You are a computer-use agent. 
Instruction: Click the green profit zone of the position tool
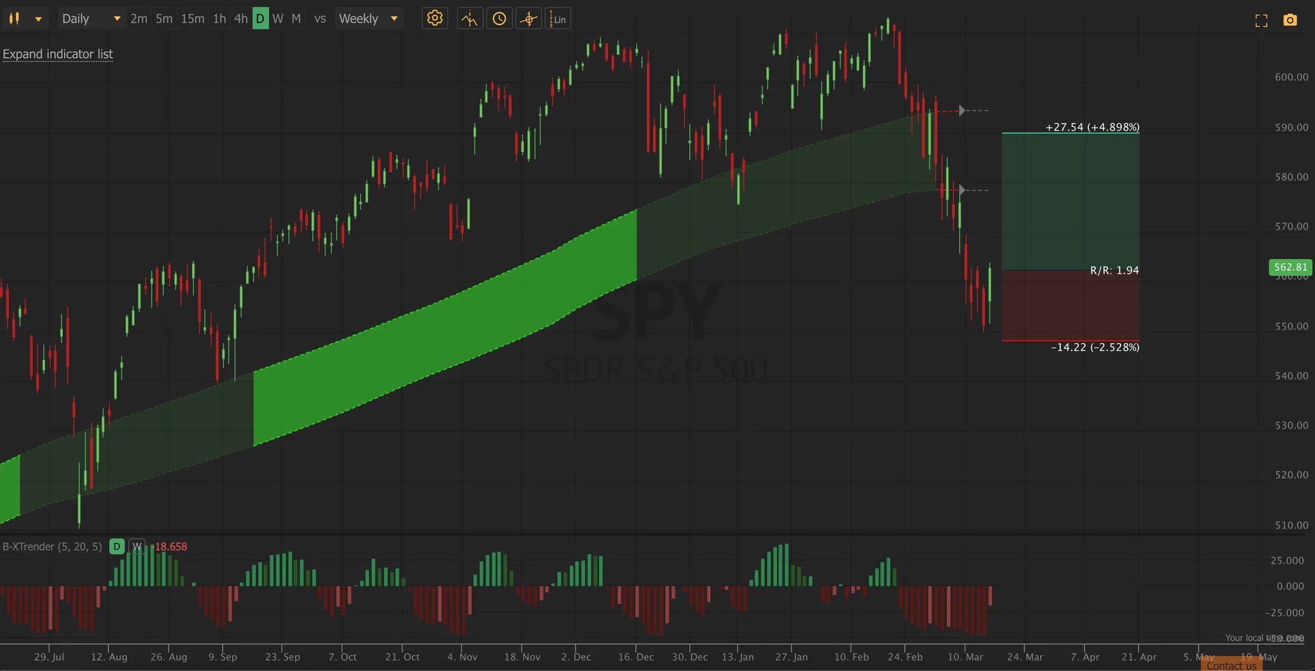click(x=1070, y=201)
